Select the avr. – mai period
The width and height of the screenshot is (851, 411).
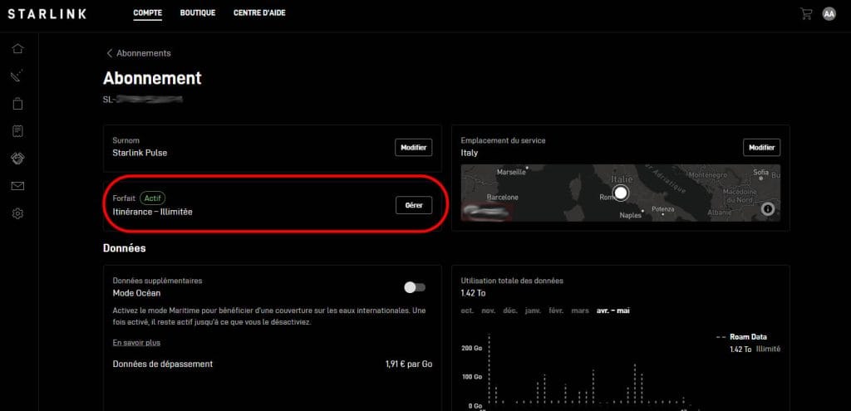point(613,311)
